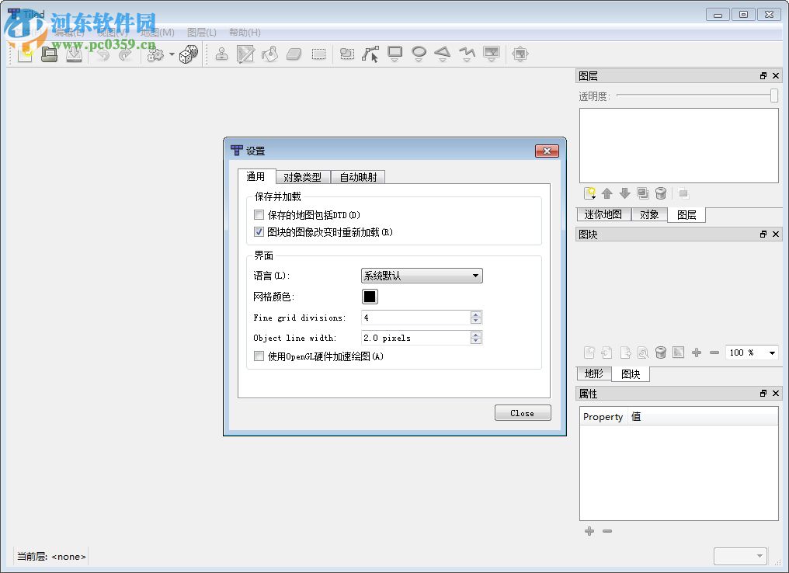Disable 图块的图像改变时重新加载 option
The image size is (789, 573).
(259, 231)
